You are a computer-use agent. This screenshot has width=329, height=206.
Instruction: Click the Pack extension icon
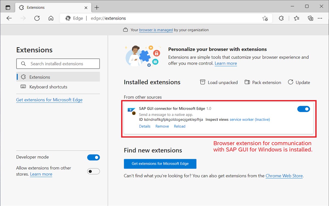pyautogui.click(x=247, y=82)
